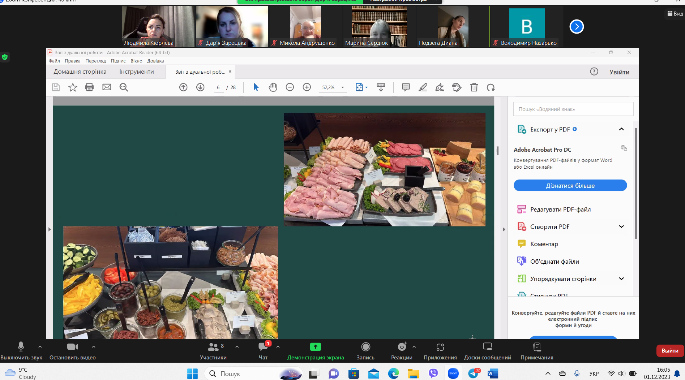The width and height of the screenshot is (685, 380).
Task: Open the add comment note tool
Action: [x=406, y=87]
